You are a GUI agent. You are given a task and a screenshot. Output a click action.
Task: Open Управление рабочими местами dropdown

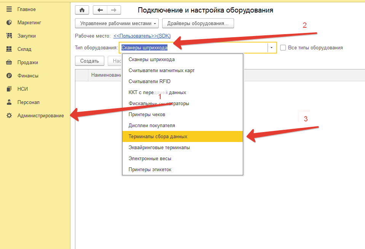point(118,24)
